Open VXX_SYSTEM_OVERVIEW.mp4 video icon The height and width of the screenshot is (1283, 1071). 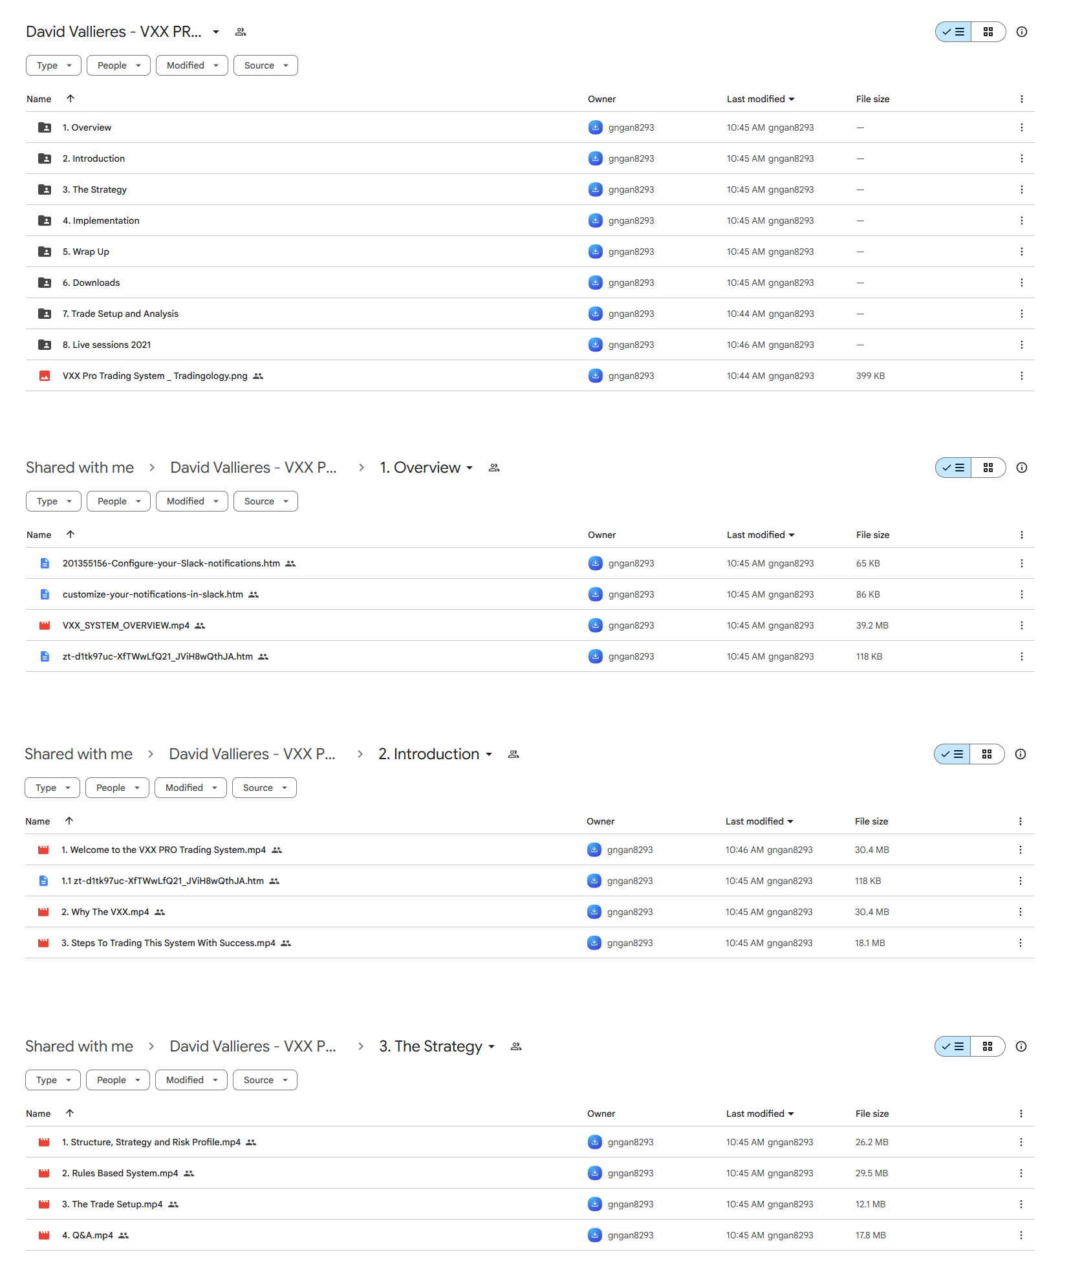click(x=45, y=625)
